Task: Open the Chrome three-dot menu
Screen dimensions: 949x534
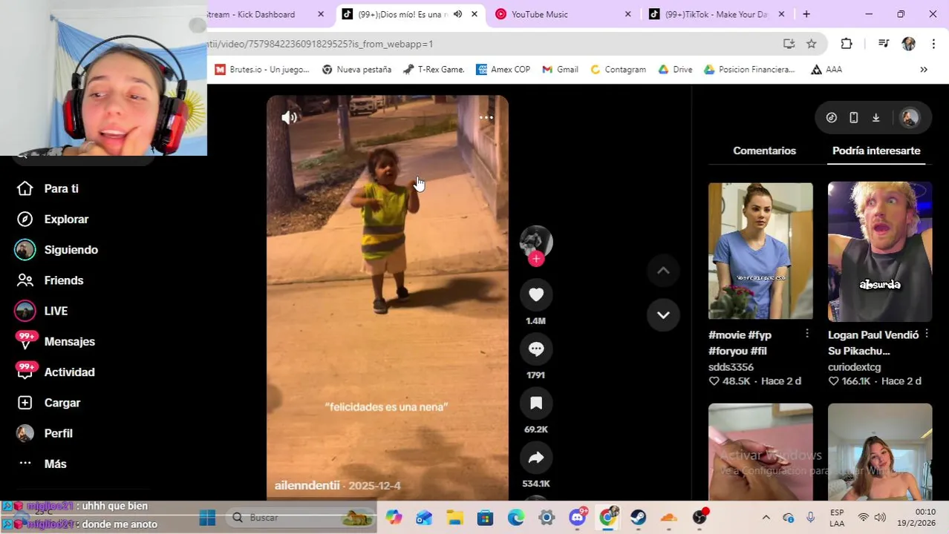Action: coord(933,44)
